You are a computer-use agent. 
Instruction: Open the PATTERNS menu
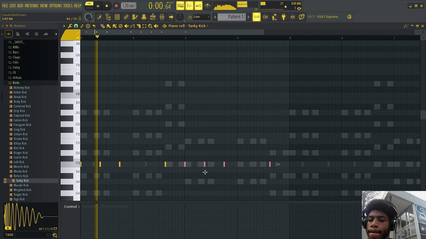point(32,6)
